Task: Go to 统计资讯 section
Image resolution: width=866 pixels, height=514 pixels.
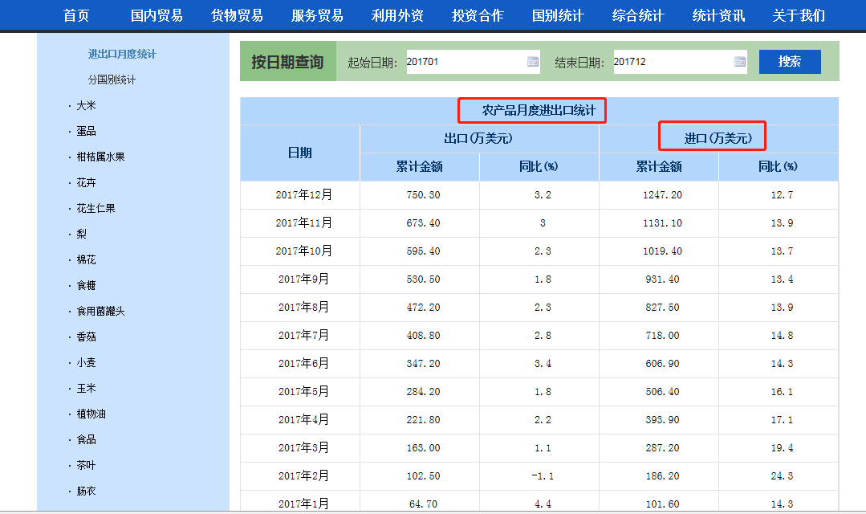Action: [718, 15]
